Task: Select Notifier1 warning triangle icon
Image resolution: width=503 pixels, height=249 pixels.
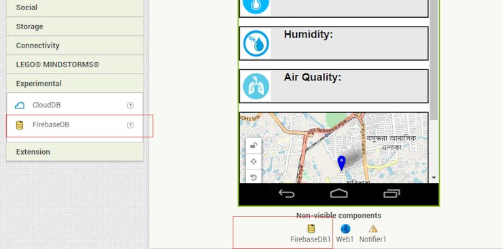Action: 372,229
